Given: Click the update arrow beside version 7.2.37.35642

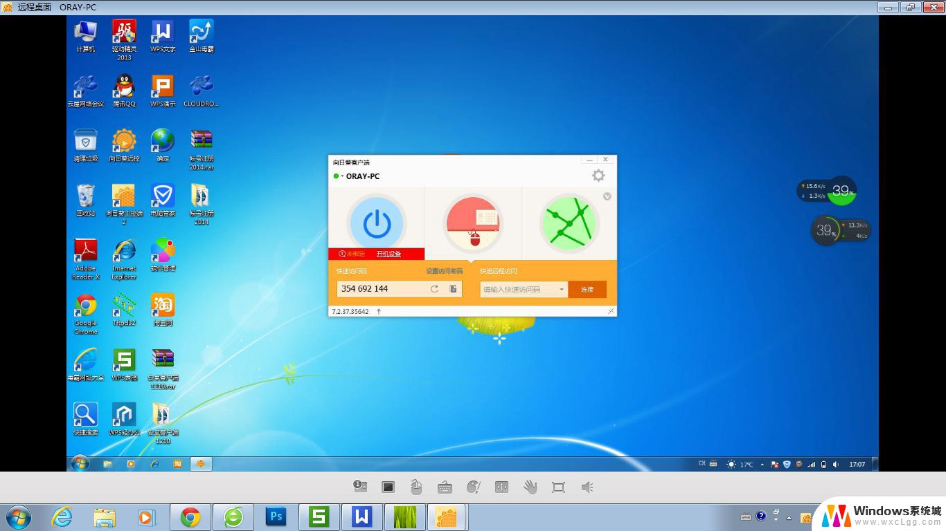Looking at the screenshot, I should (x=379, y=312).
